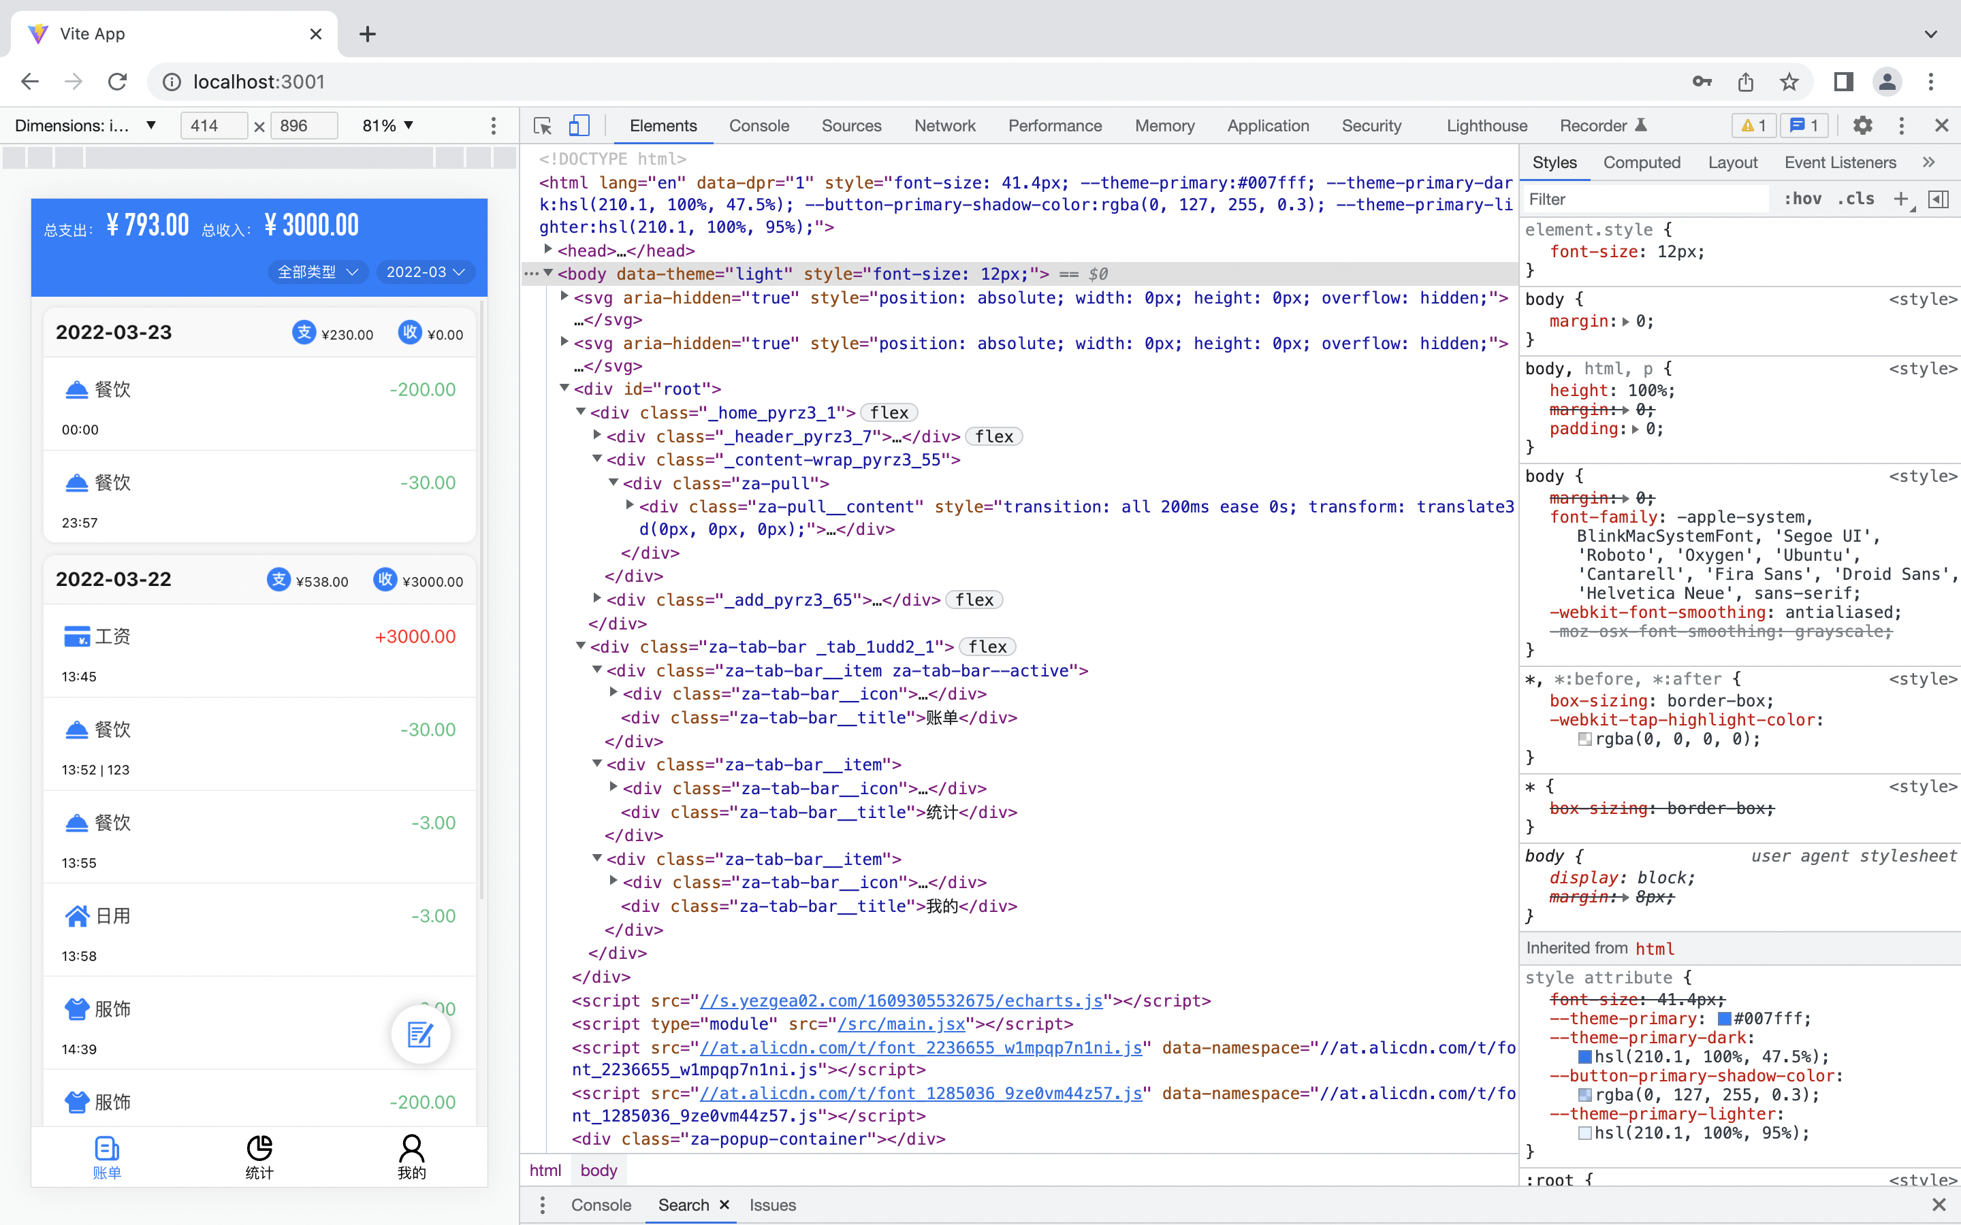The image size is (1961, 1225).
Task: Open the echarts.js script link
Action: [901, 1000]
